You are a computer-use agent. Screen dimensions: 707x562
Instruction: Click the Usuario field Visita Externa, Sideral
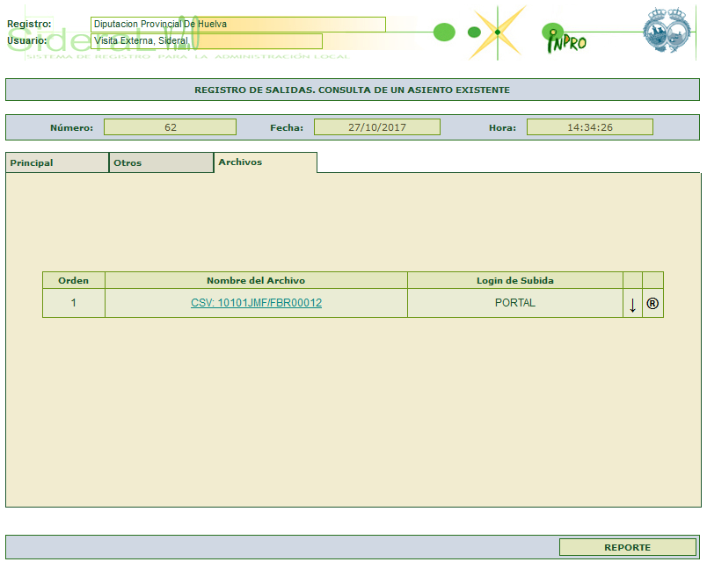207,41
